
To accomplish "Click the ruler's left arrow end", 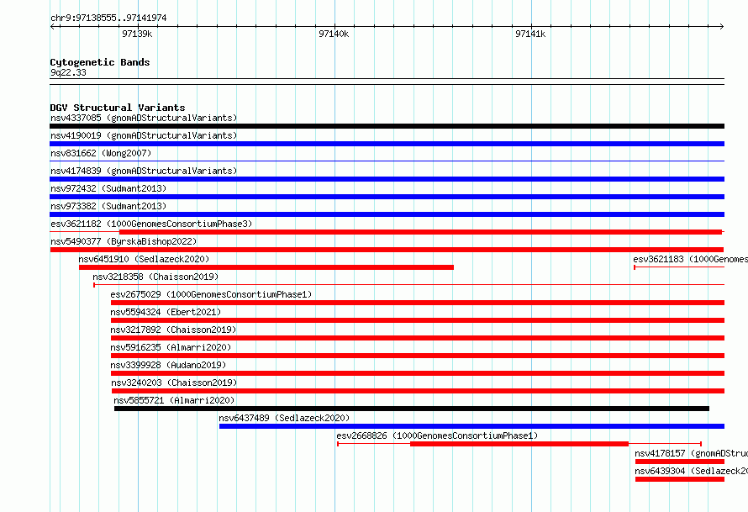I will 53,26.
